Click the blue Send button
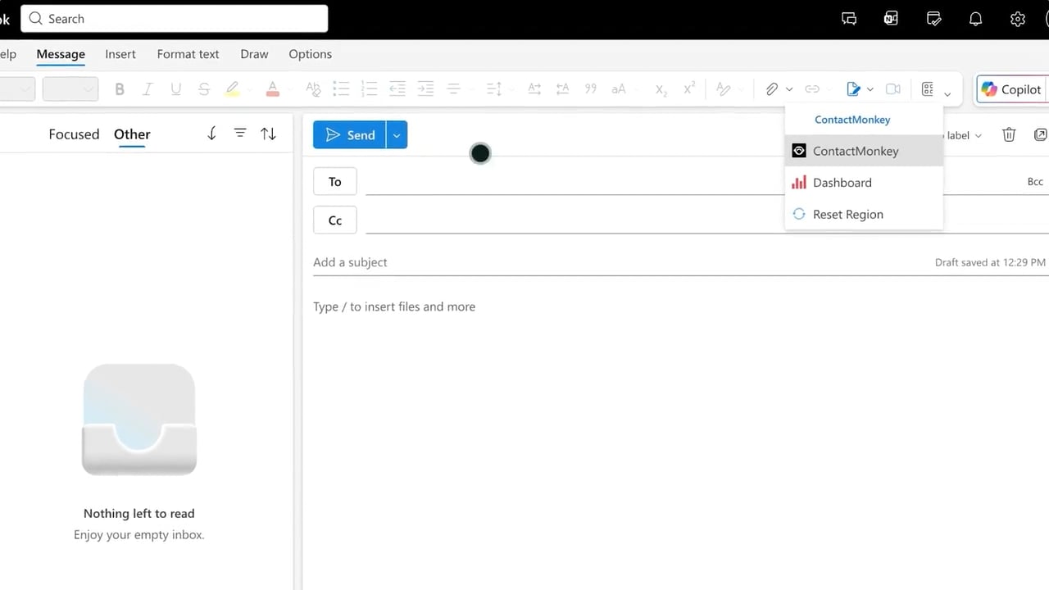The width and height of the screenshot is (1049, 590). 350,135
